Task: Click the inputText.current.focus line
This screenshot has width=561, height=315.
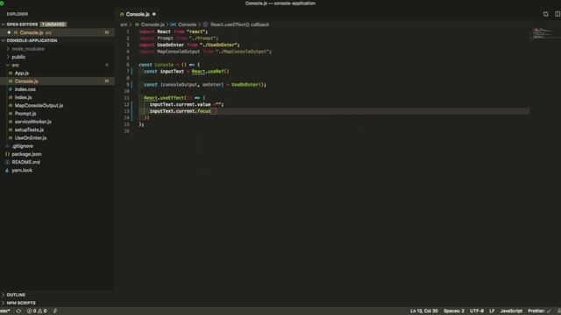Action: pos(183,111)
